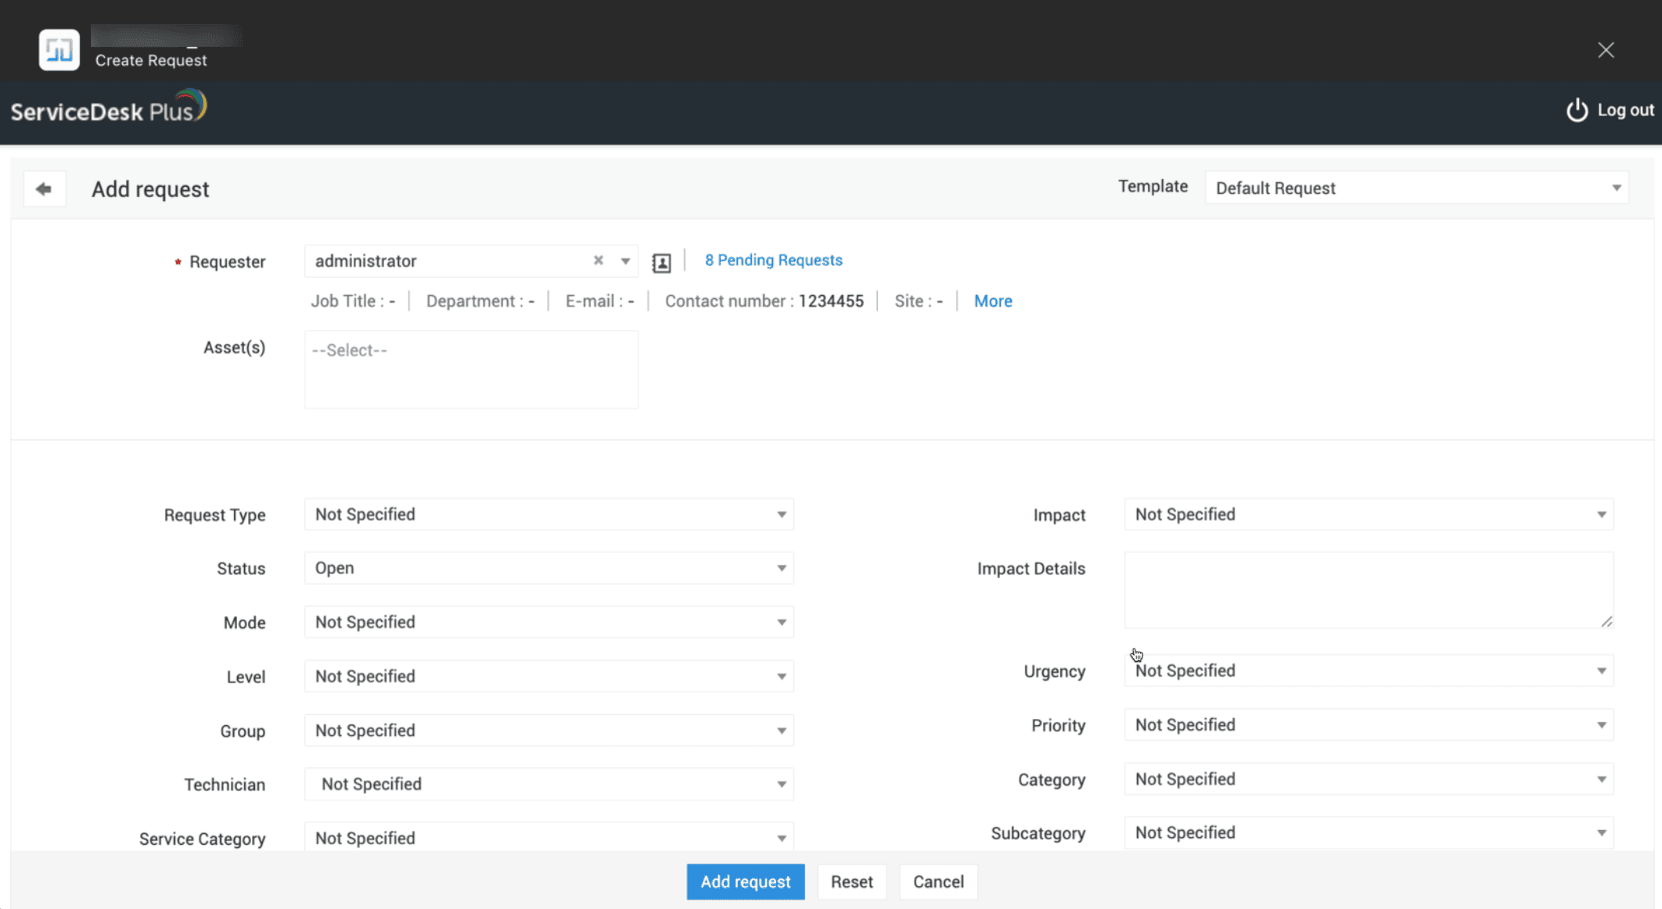Click the ServiceDesk Plus logo

pyautogui.click(x=108, y=109)
